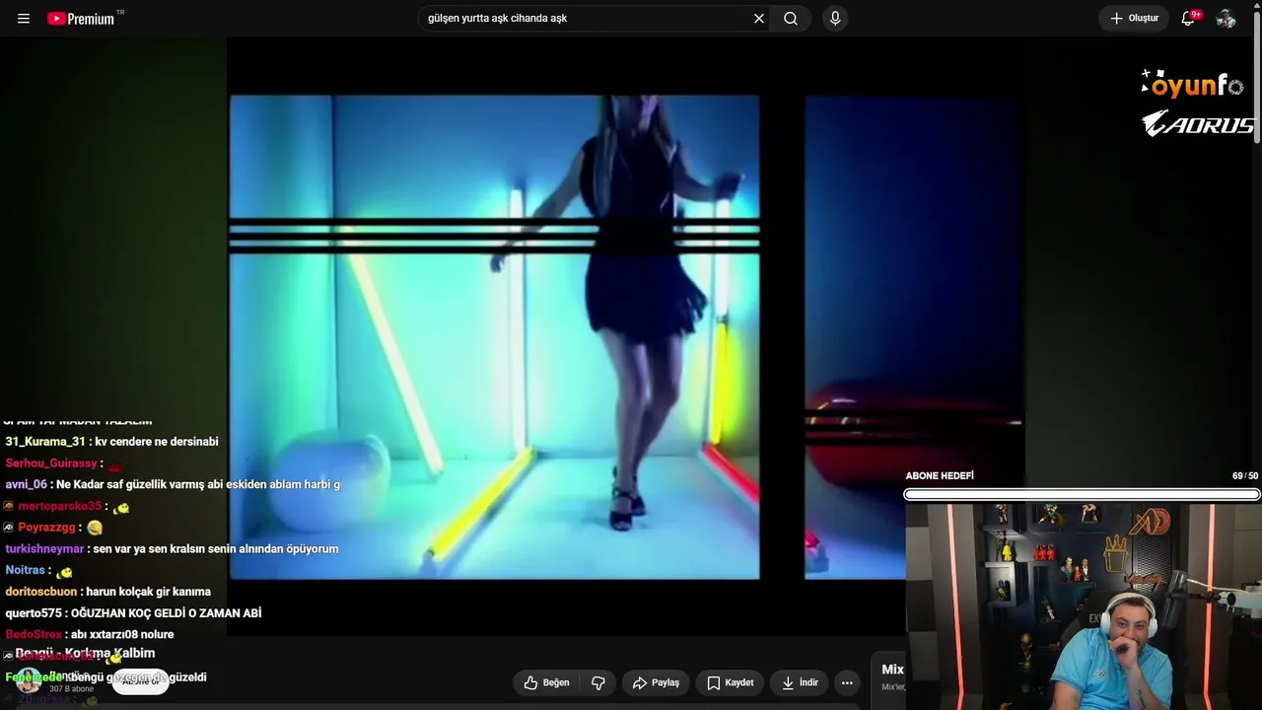The width and height of the screenshot is (1262, 710).
Task: Click the Oluştur create button
Action: point(1135,19)
